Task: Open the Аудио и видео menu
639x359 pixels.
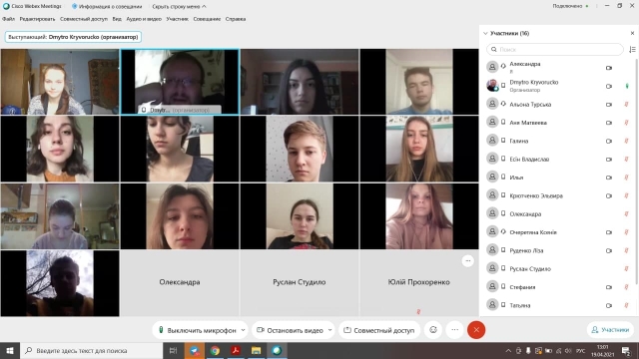Action: pos(144,19)
